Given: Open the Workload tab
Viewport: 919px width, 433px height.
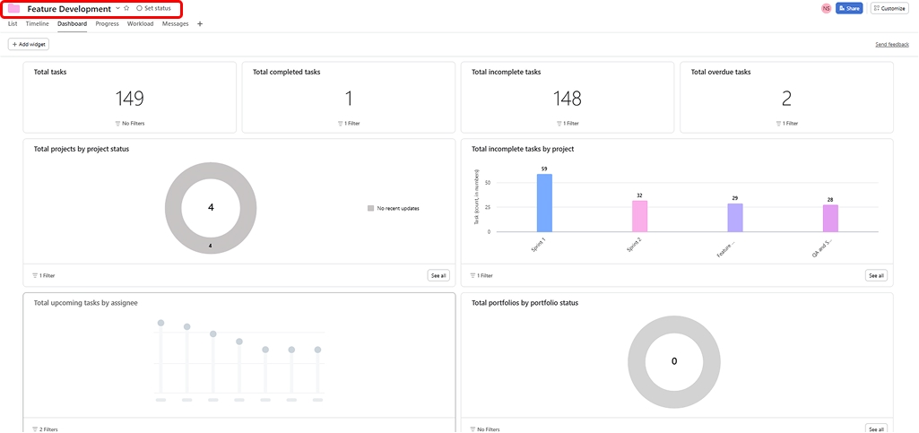Looking at the screenshot, I should pyautogui.click(x=141, y=24).
